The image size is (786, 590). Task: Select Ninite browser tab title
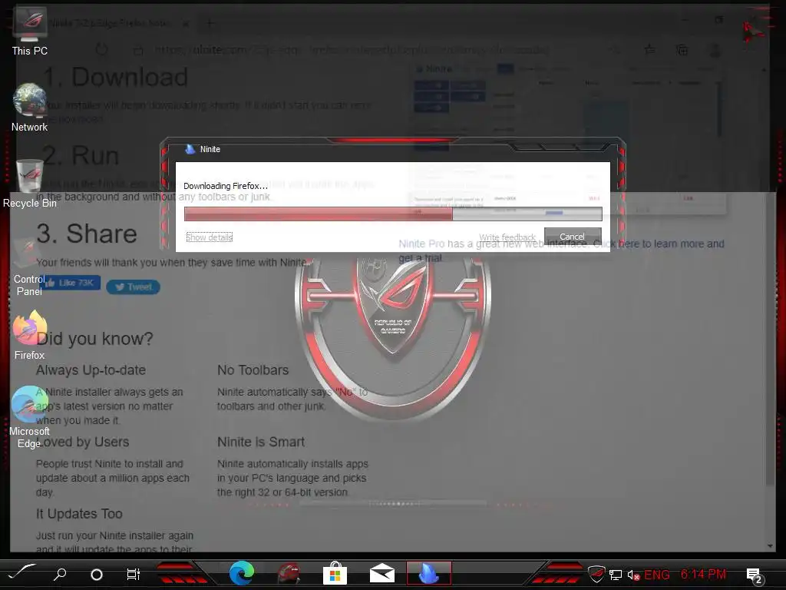(109, 23)
